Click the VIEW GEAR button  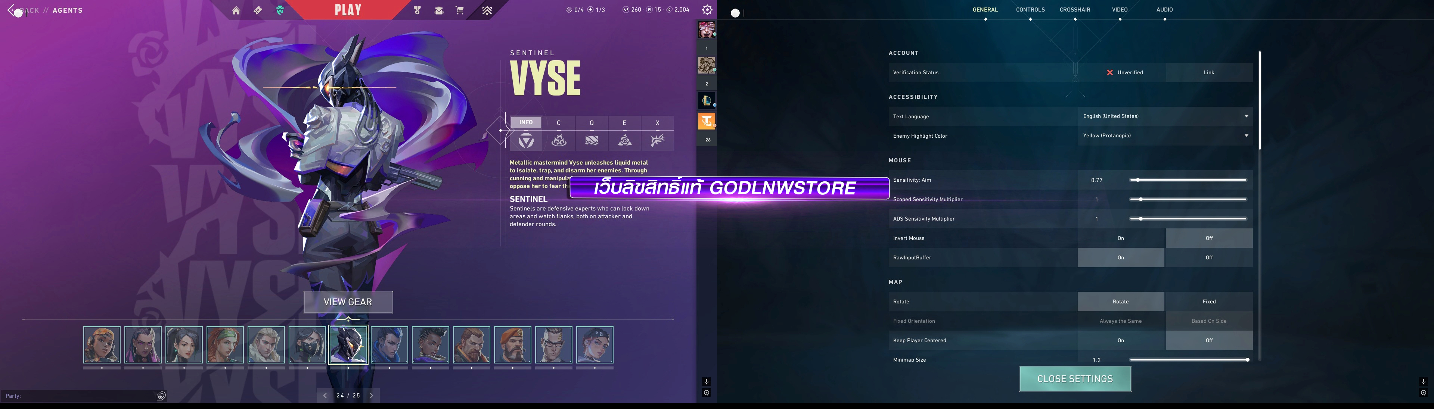click(x=348, y=302)
